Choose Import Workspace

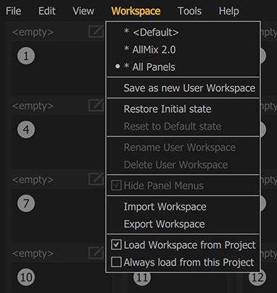[x=183, y=207]
